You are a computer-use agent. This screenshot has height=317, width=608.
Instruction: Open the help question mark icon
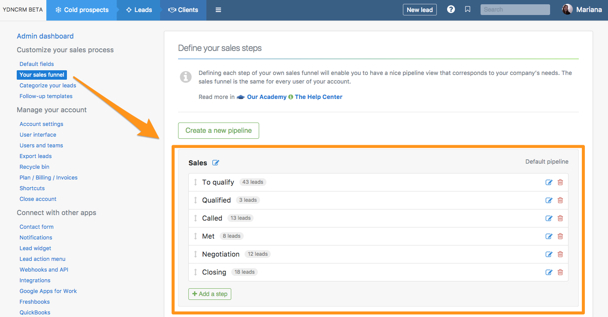coord(451,9)
